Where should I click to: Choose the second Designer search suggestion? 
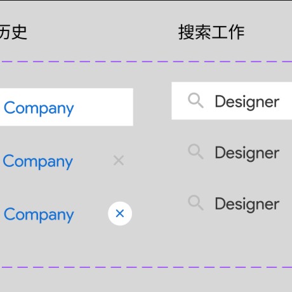247,153
